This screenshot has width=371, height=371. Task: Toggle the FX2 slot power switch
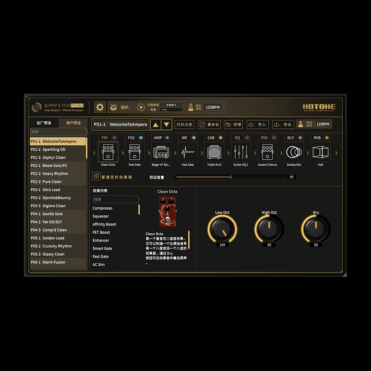click(x=141, y=138)
